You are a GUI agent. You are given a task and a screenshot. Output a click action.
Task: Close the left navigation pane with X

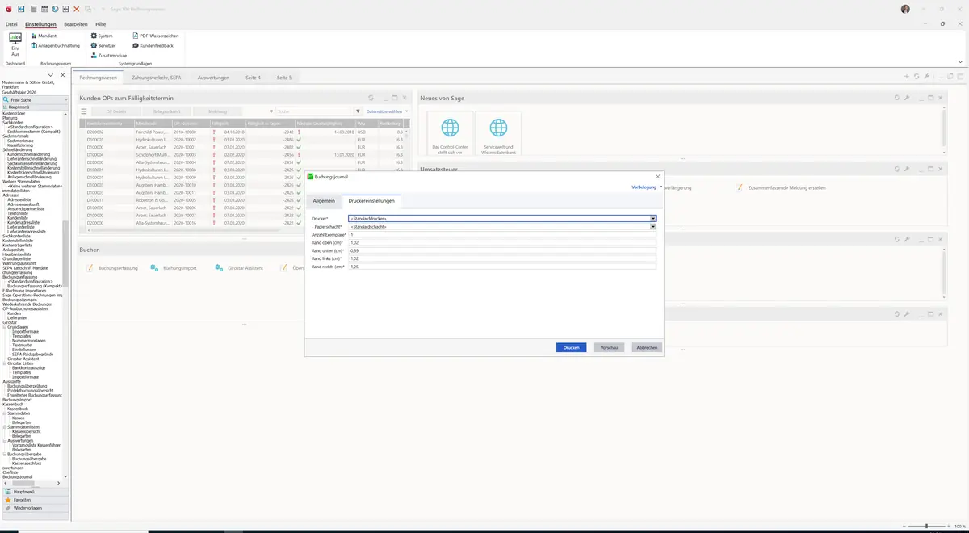click(63, 75)
